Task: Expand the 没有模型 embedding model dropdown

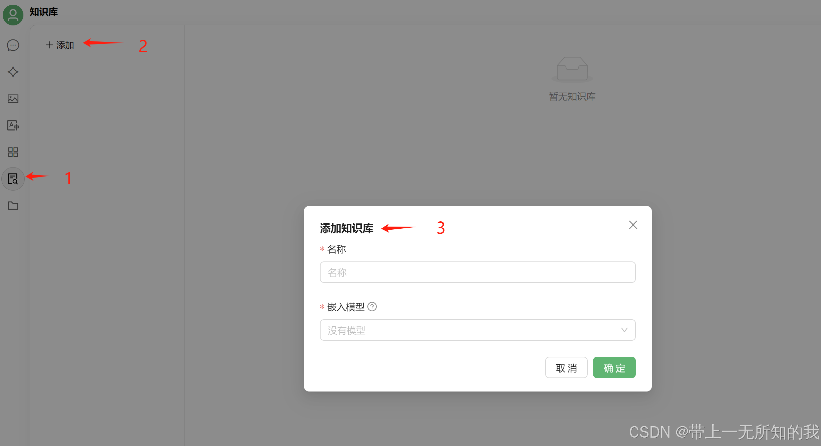Action: tap(477, 330)
